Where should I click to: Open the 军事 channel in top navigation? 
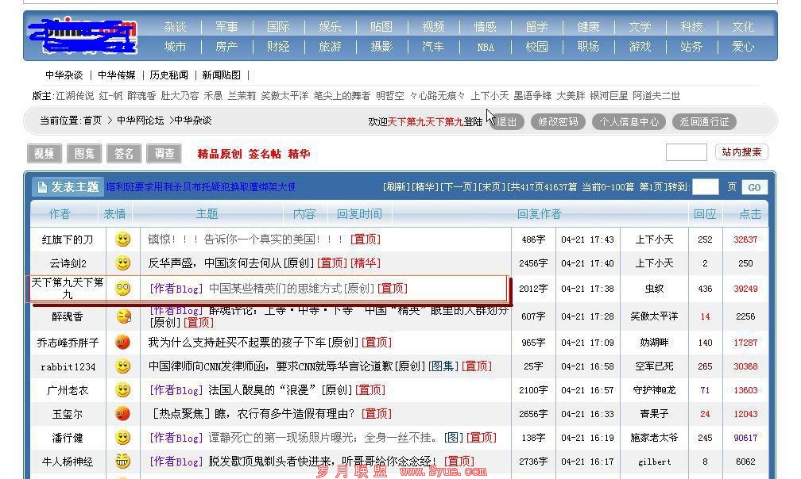(226, 27)
